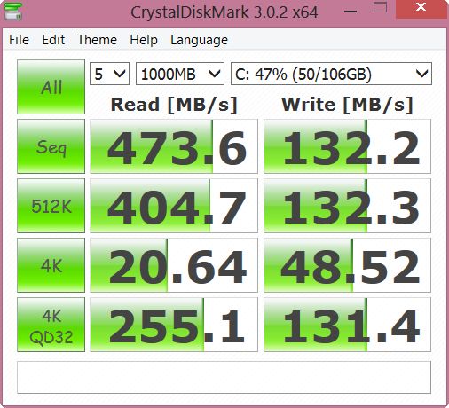Click the 4K write result 48.52

[347, 265]
